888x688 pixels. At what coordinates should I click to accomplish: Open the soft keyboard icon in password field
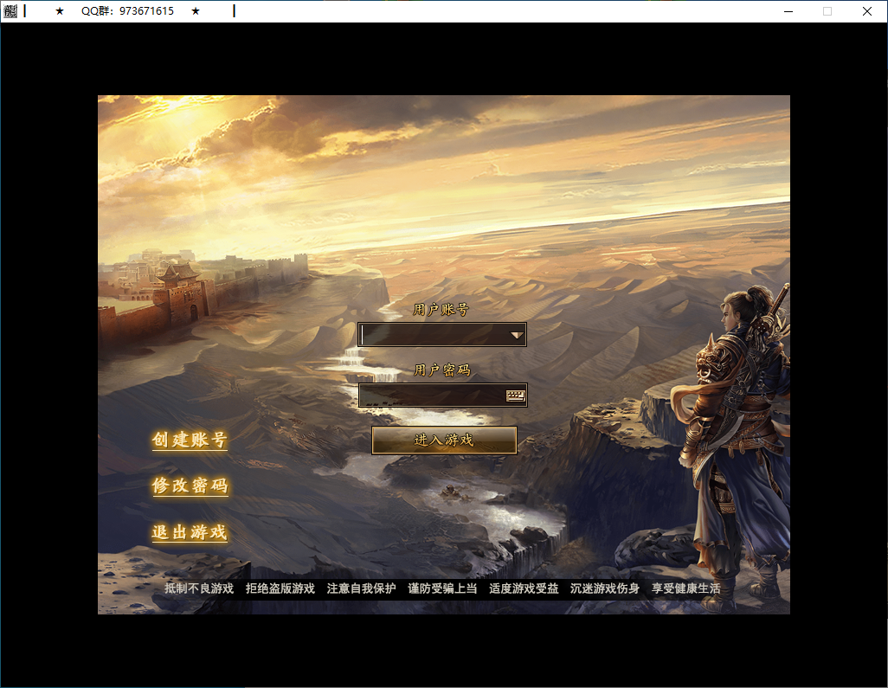515,395
